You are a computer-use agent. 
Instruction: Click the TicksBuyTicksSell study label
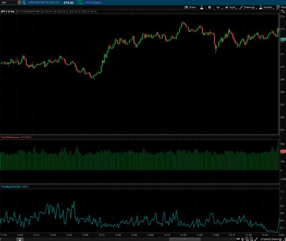click(x=11, y=187)
